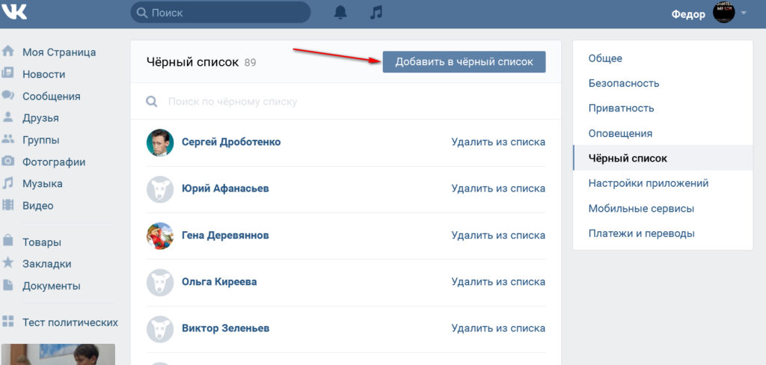Screen dimensions: 766x365
Task: Open Сергей Дроботенко's avatar
Action: pos(160,143)
